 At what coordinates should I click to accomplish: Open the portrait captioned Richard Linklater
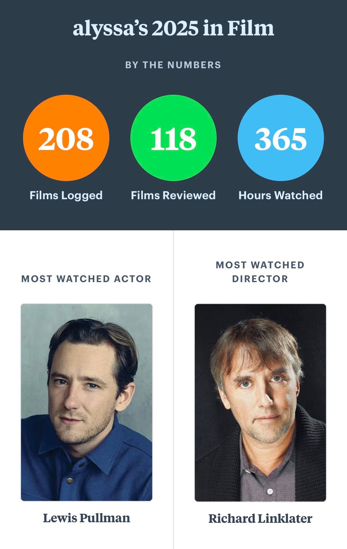(260, 402)
